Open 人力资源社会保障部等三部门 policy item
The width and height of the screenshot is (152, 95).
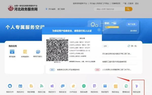[x=117, y=70]
